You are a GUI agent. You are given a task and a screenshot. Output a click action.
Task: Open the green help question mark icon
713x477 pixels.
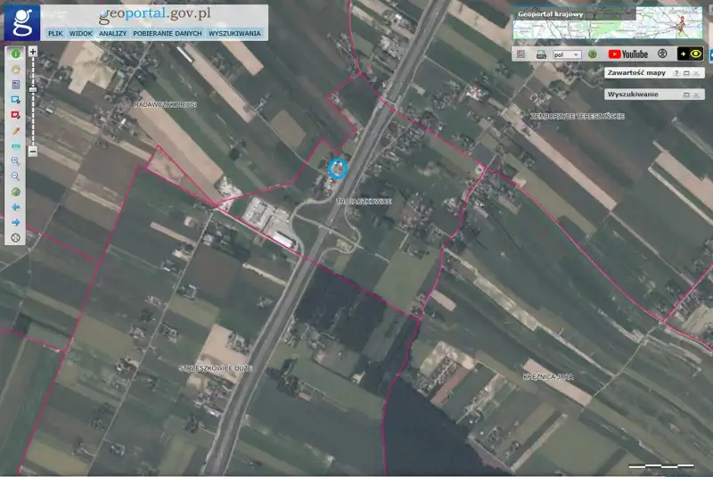click(592, 54)
